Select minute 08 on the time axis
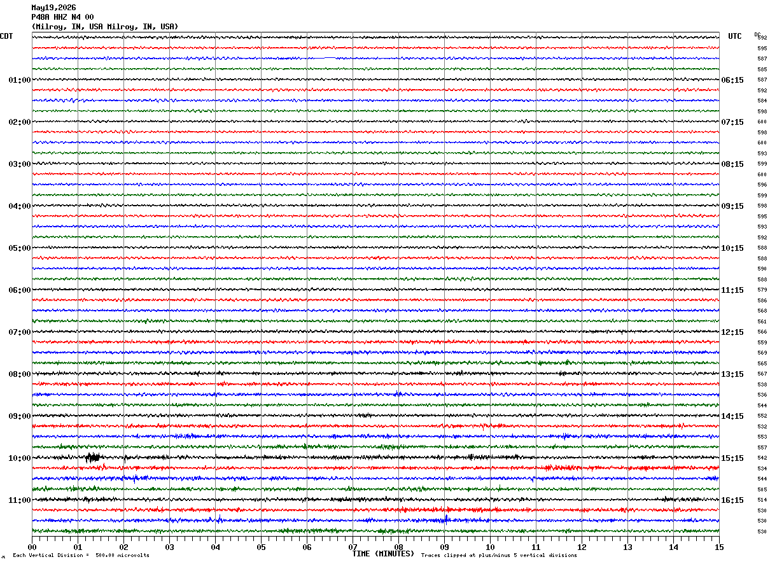The width and height of the screenshot is (770, 564). point(399,547)
